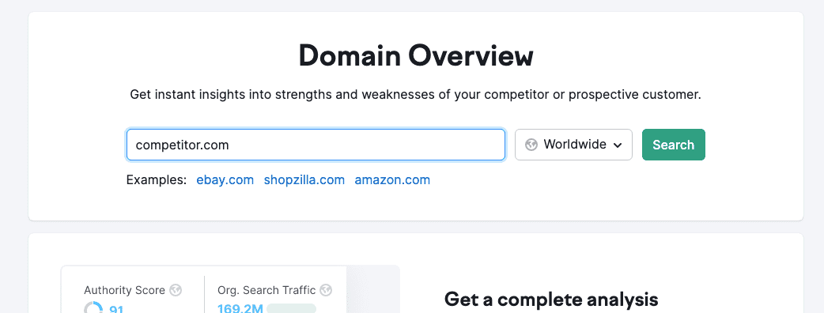Expand the Worldwide dropdown chevron
This screenshot has width=824, height=313.
pyautogui.click(x=618, y=145)
